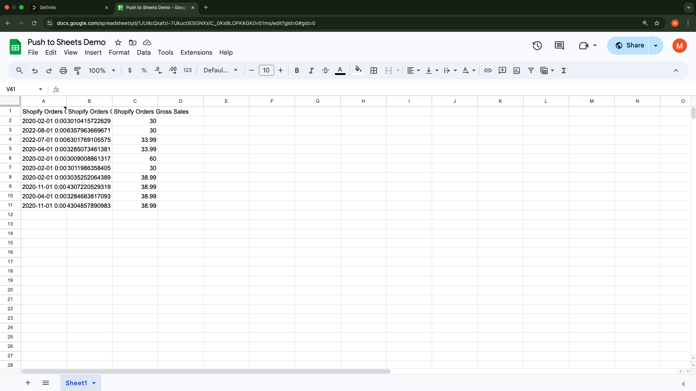
Task: Open the Data menu
Action: point(144,52)
